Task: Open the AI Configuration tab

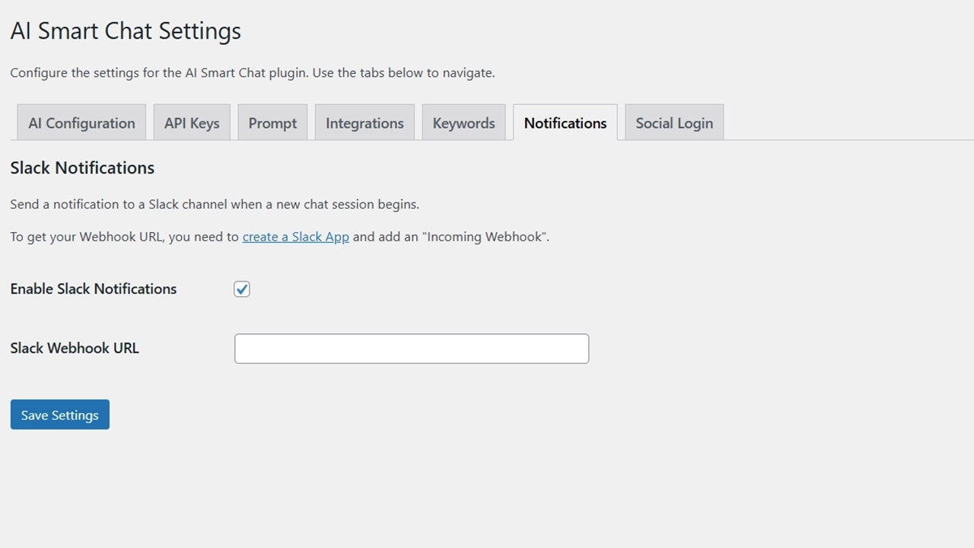Action: 81,123
